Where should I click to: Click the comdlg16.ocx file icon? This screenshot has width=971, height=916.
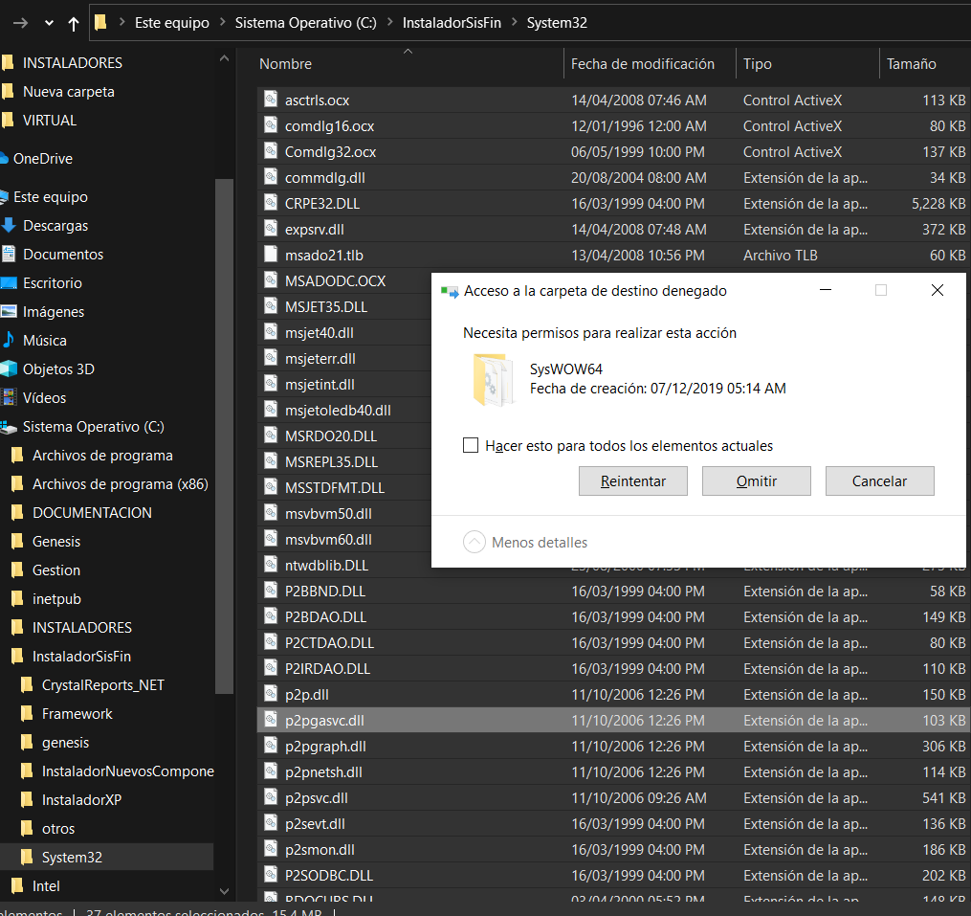pyautogui.click(x=271, y=125)
